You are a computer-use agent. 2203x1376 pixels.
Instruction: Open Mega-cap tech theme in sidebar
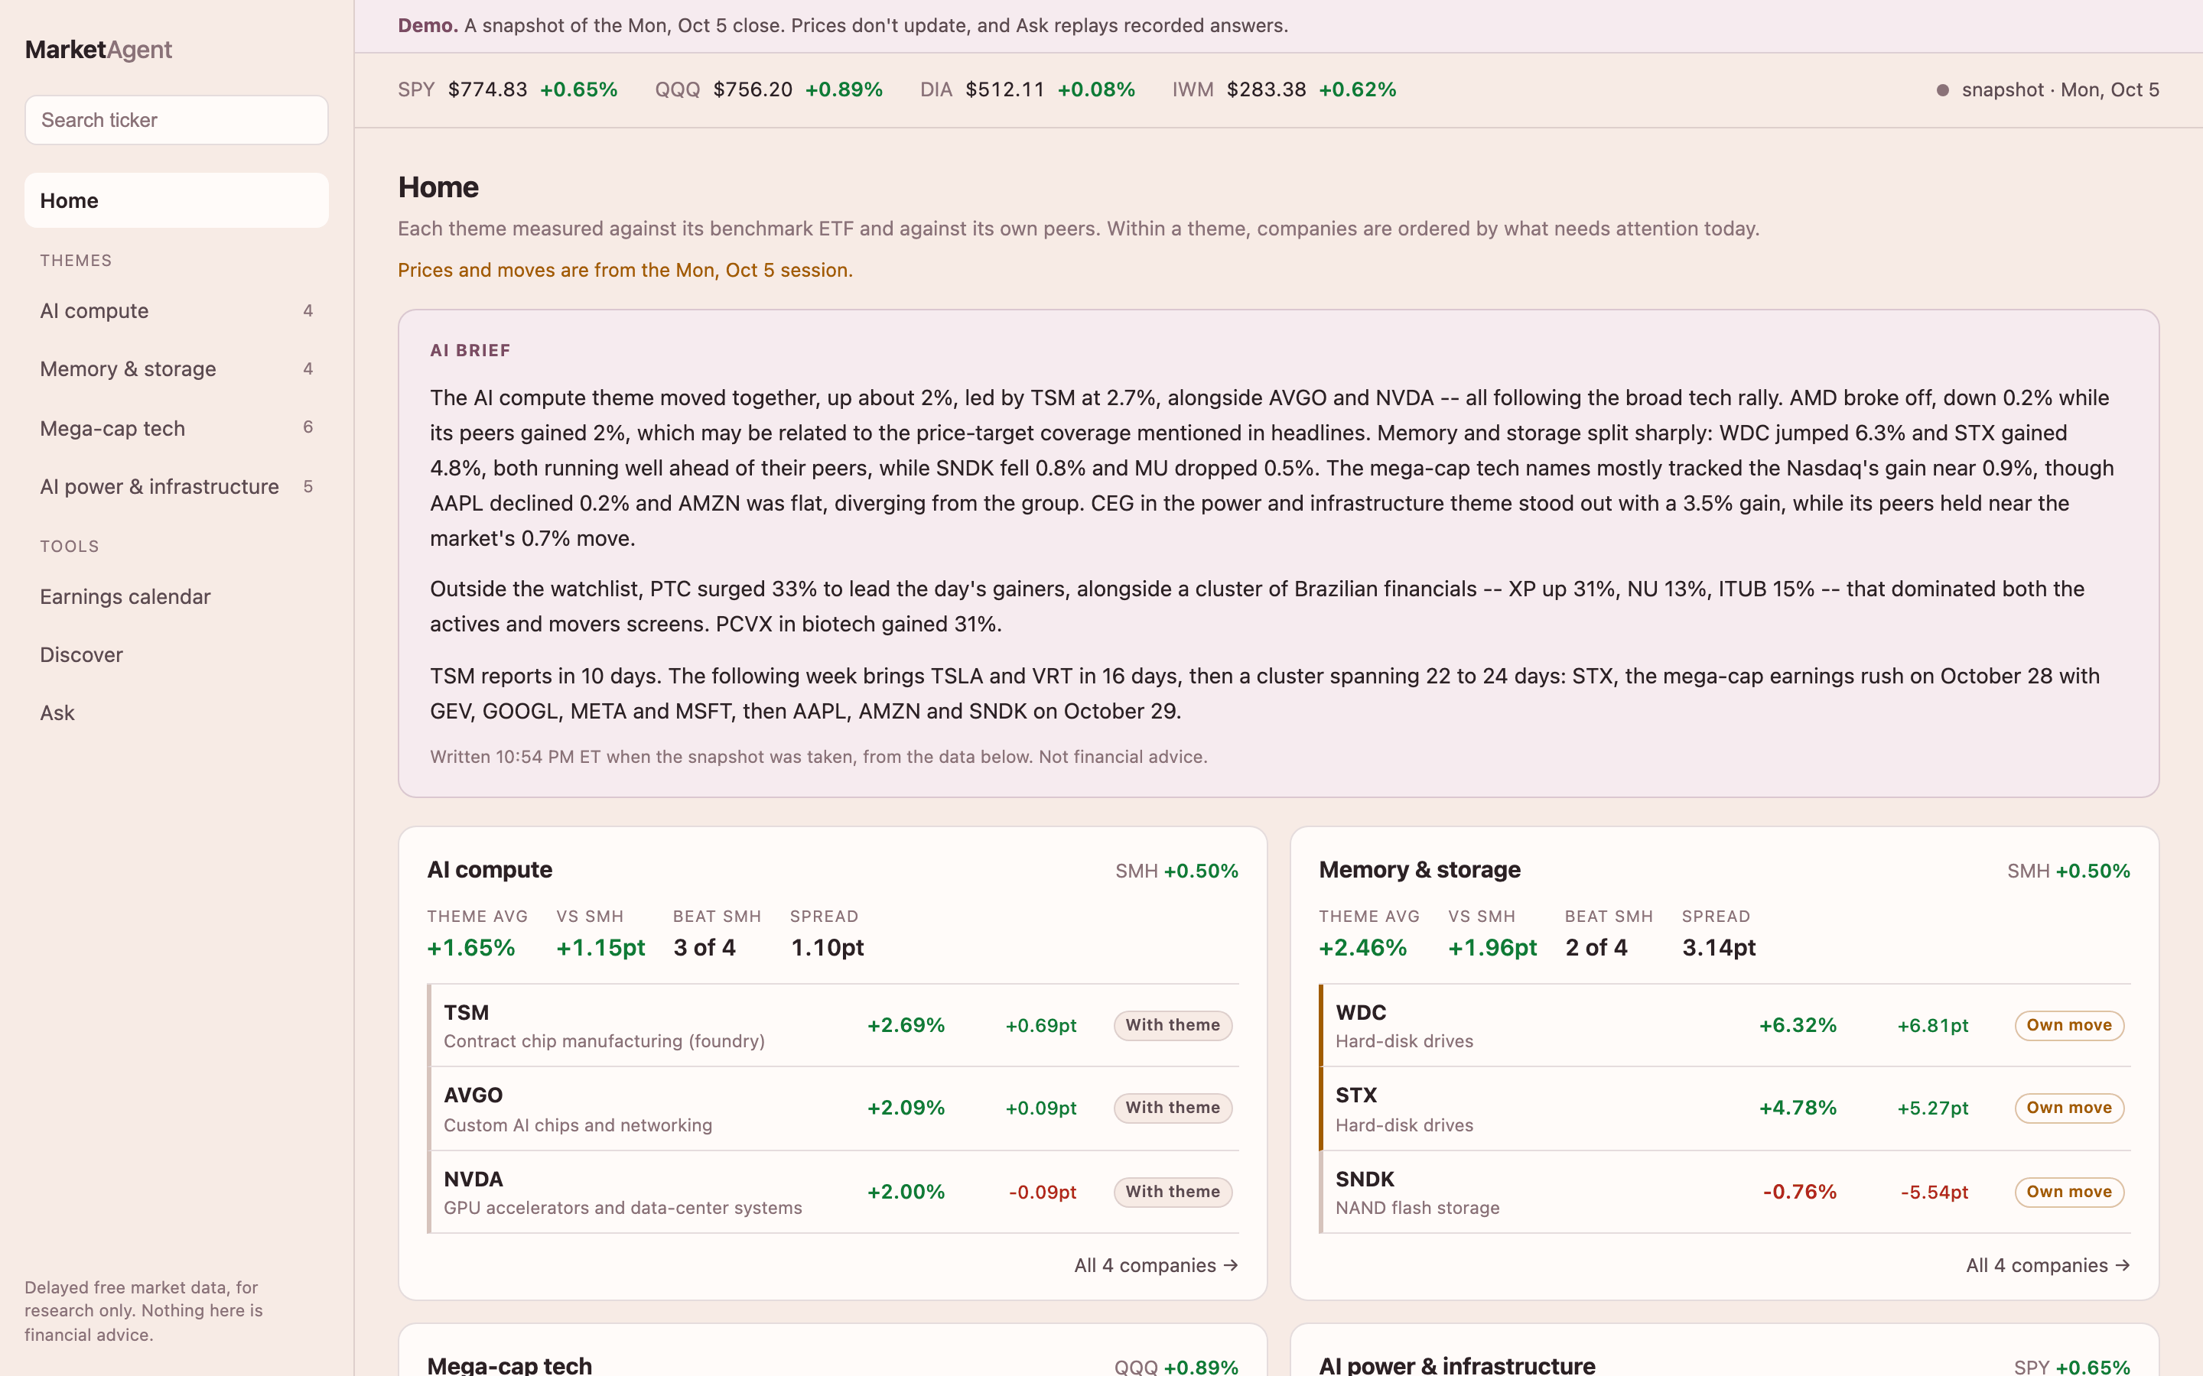point(177,428)
